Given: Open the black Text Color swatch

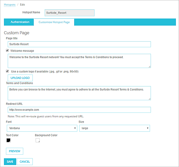Looking at the screenshot, I should (x=8, y=140).
